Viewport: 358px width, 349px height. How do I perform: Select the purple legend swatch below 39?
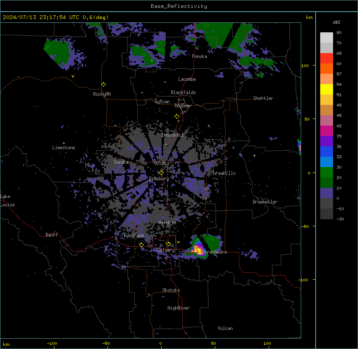pyautogui.click(x=326, y=141)
